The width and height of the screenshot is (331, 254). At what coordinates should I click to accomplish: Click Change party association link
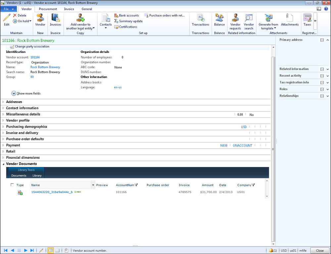(x=30, y=47)
